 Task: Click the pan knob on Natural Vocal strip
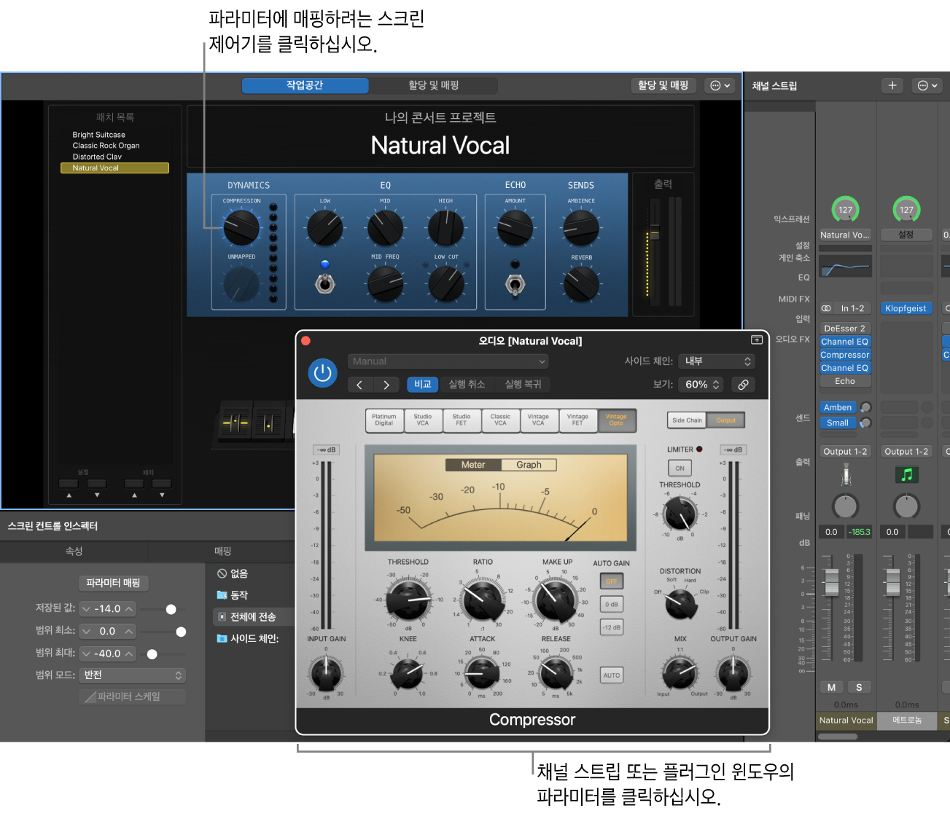846,506
